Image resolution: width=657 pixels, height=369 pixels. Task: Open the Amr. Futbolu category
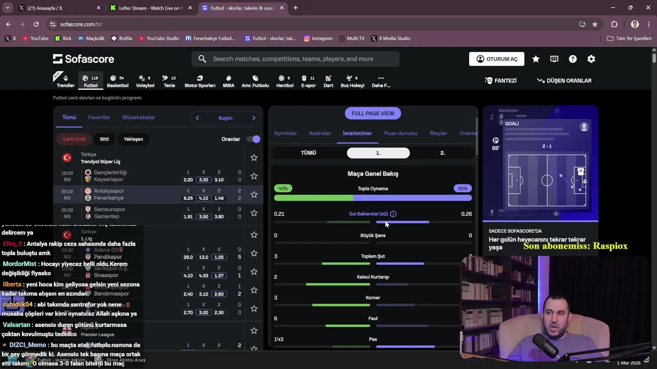255,81
